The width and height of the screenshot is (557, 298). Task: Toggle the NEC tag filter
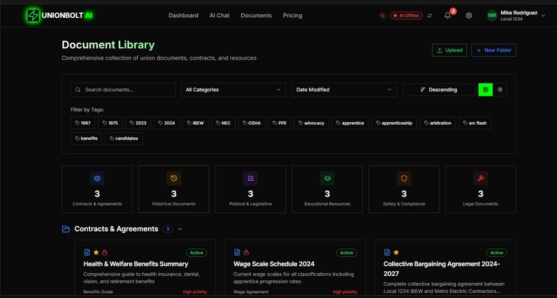tap(223, 123)
